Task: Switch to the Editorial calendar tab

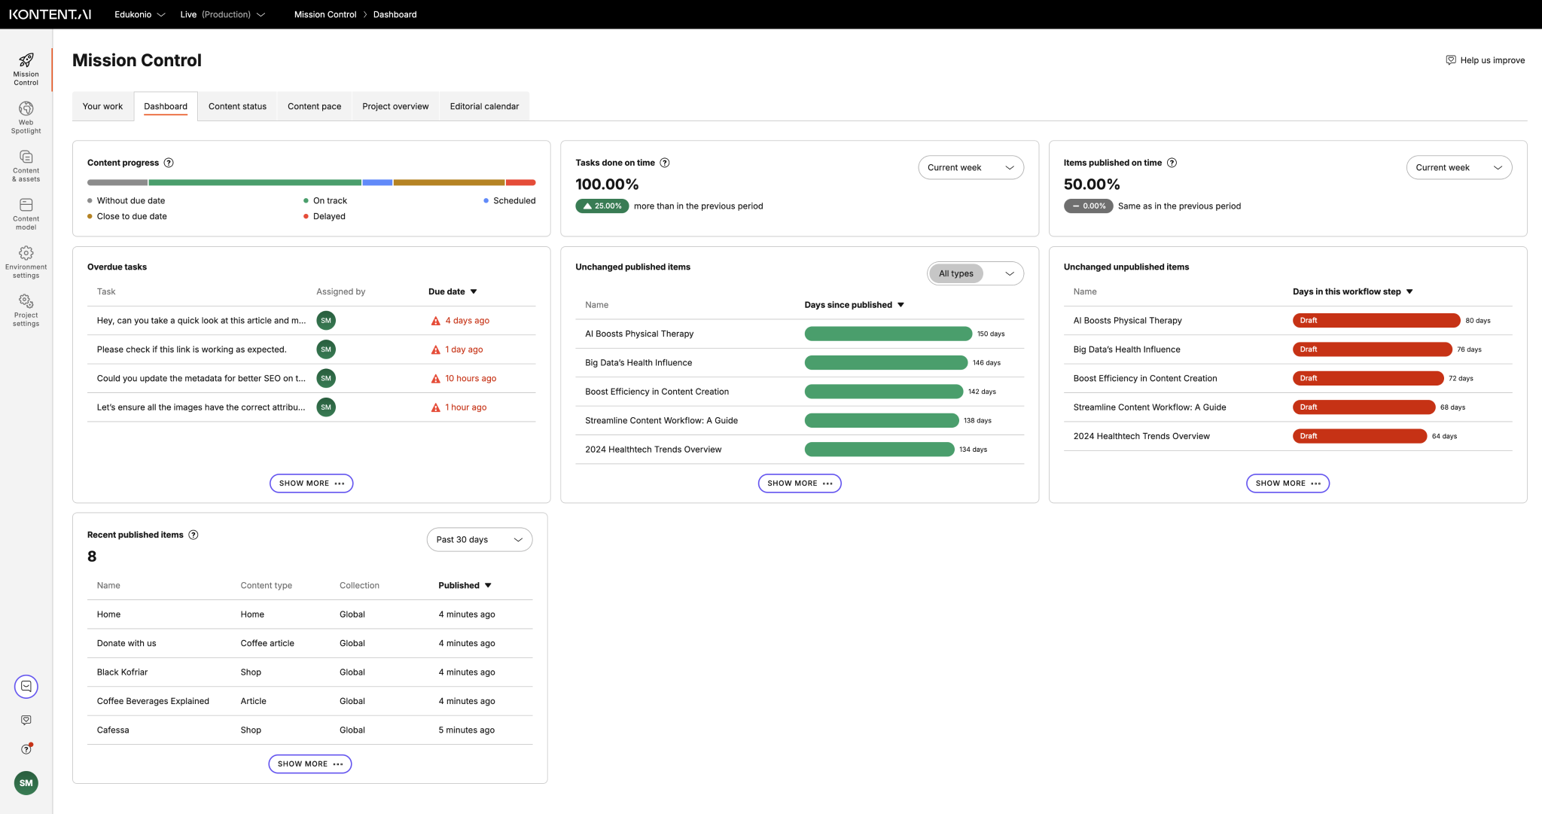Action: 483,106
